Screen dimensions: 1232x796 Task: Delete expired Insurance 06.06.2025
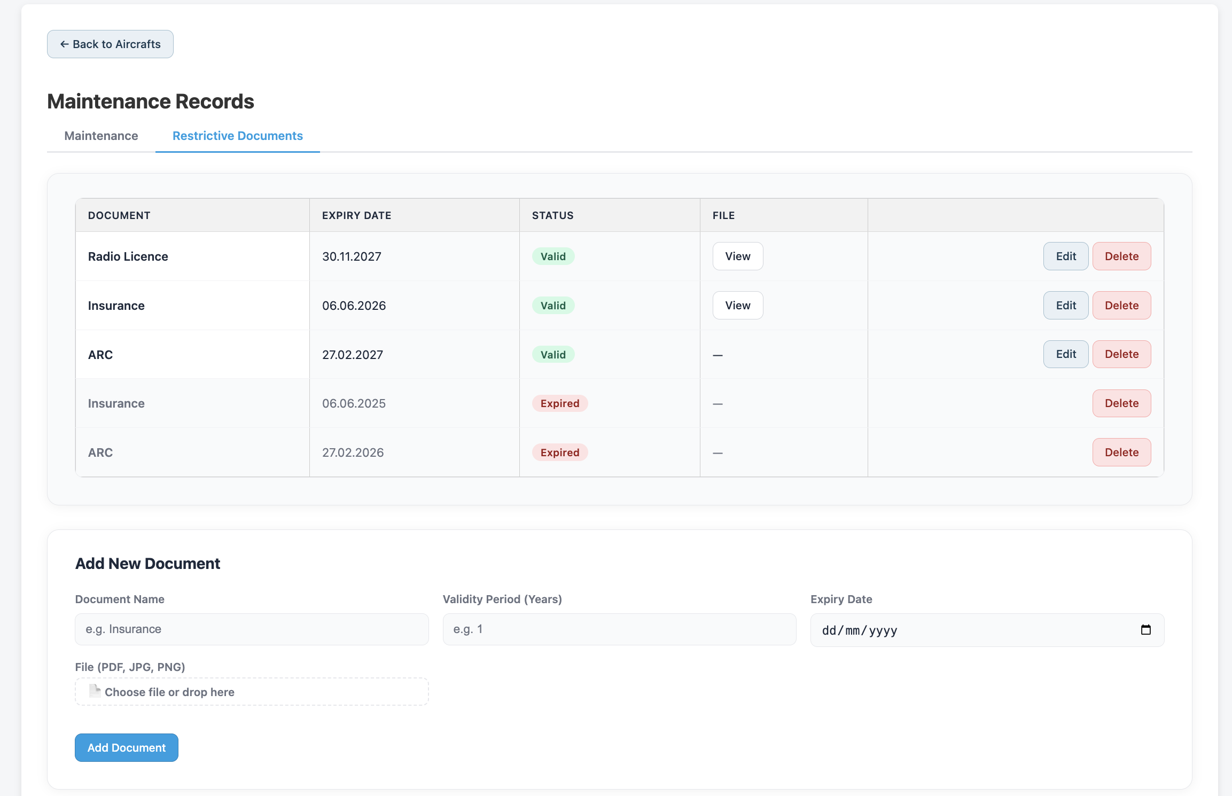coord(1121,403)
